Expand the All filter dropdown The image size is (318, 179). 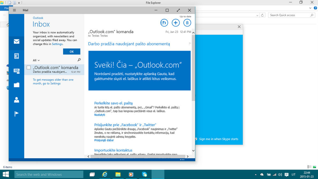pyautogui.click(x=36, y=60)
